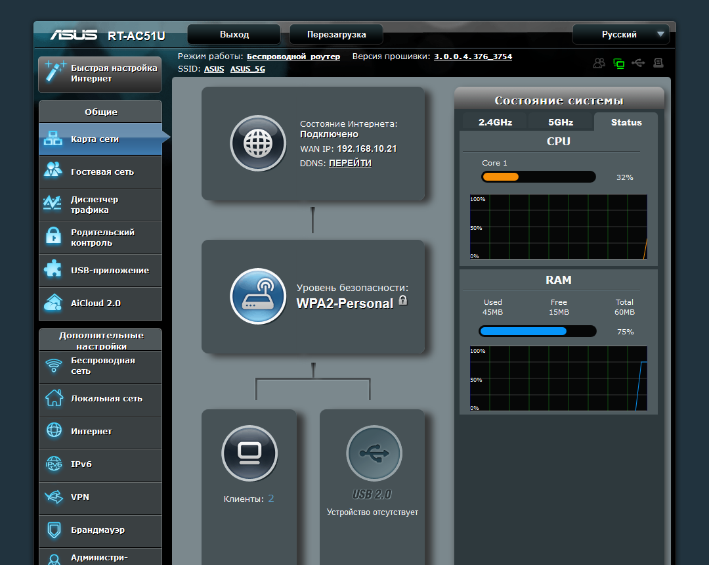Open AiCloud 2.0 menu item

100,304
